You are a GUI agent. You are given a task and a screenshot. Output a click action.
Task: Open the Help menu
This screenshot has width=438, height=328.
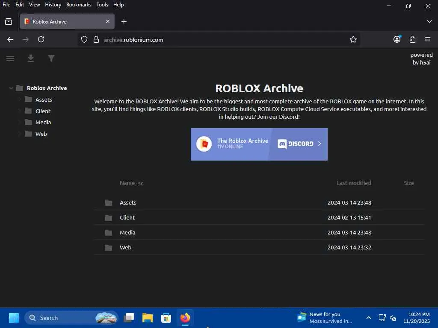118,5
